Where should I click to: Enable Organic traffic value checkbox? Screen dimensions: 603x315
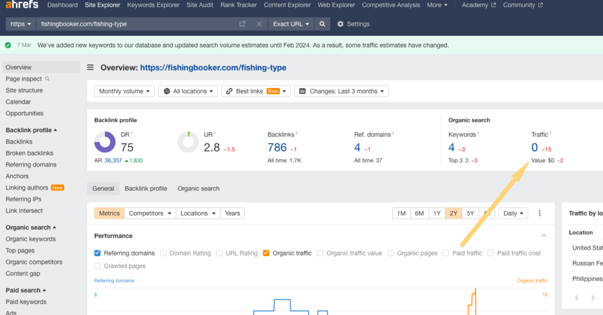click(320, 253)
